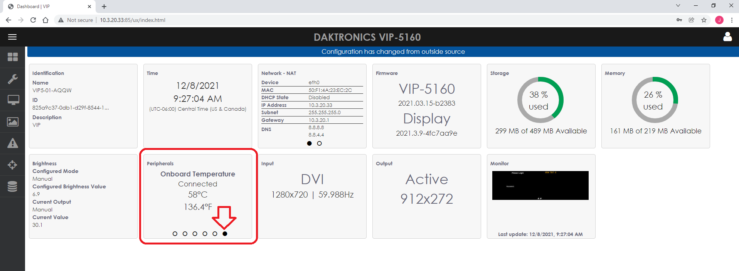Go back in browser history
Screen dimensions: 739x271
[8, 20]
